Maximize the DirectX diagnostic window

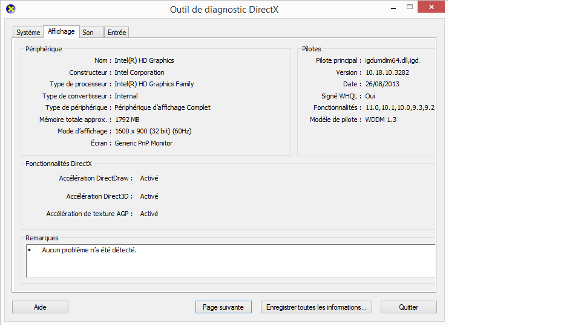click(410, 7)
